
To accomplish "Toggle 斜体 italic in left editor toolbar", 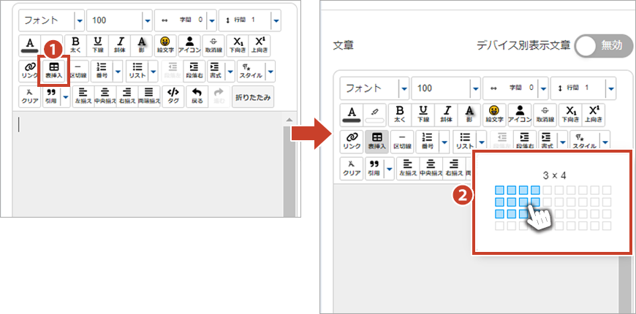I will pos(121,45).
